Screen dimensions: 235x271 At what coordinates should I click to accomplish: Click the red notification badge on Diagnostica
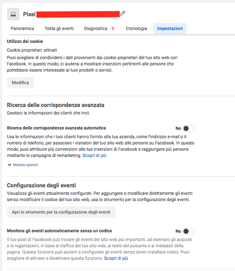click(112, 29)
